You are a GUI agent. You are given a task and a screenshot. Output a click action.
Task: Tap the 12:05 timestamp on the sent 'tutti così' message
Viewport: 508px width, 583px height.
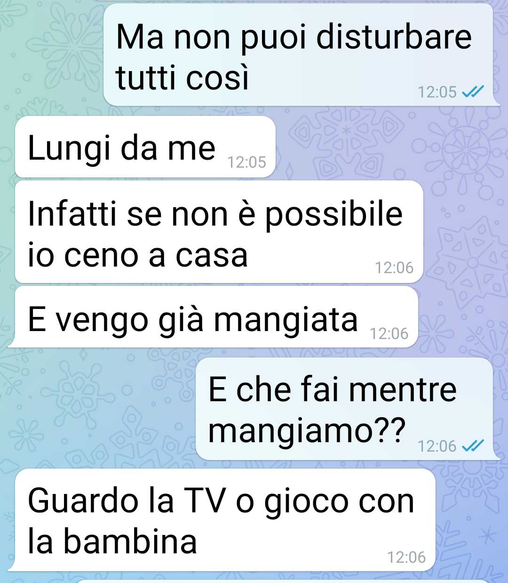point(437,92)
